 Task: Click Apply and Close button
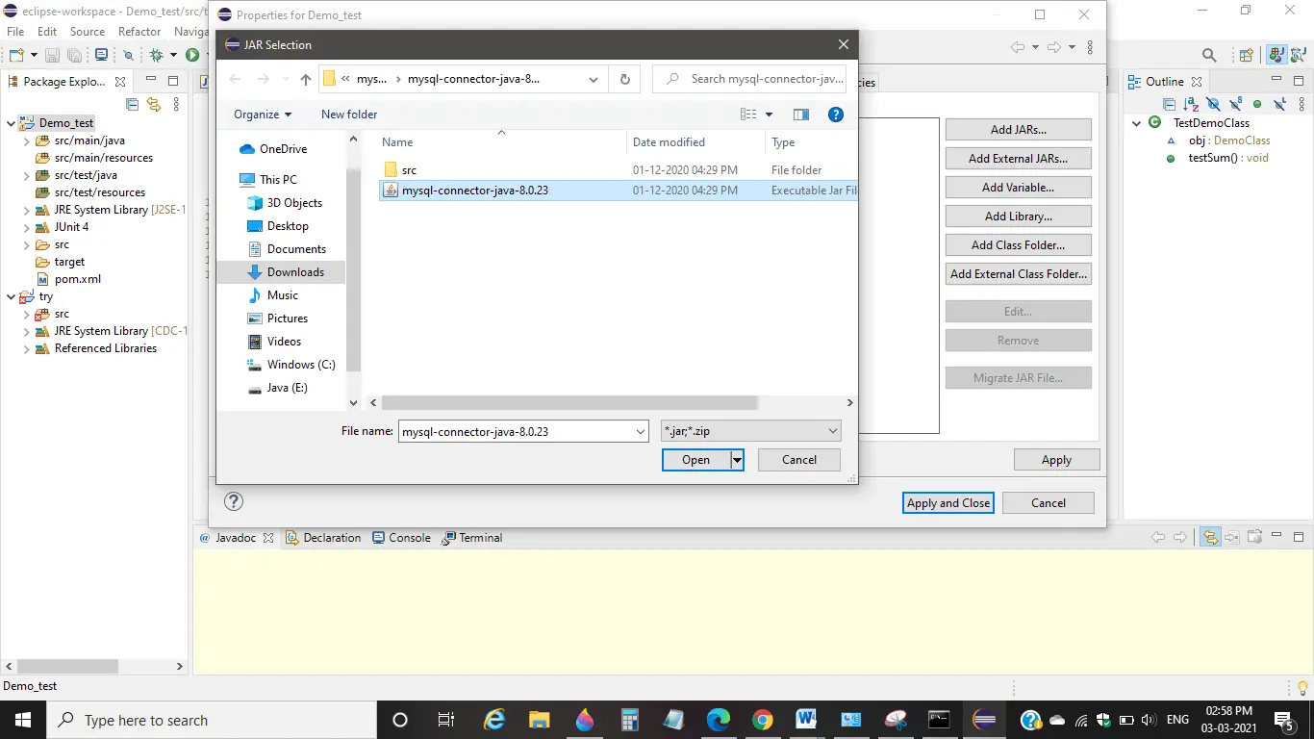click(948, 503)
